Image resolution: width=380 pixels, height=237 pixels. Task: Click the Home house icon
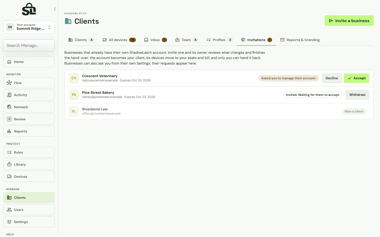(9, 62)
